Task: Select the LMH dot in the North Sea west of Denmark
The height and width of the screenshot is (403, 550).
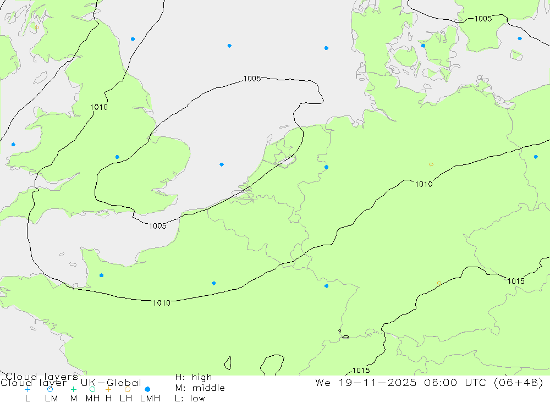Action: tap(326, 48)
